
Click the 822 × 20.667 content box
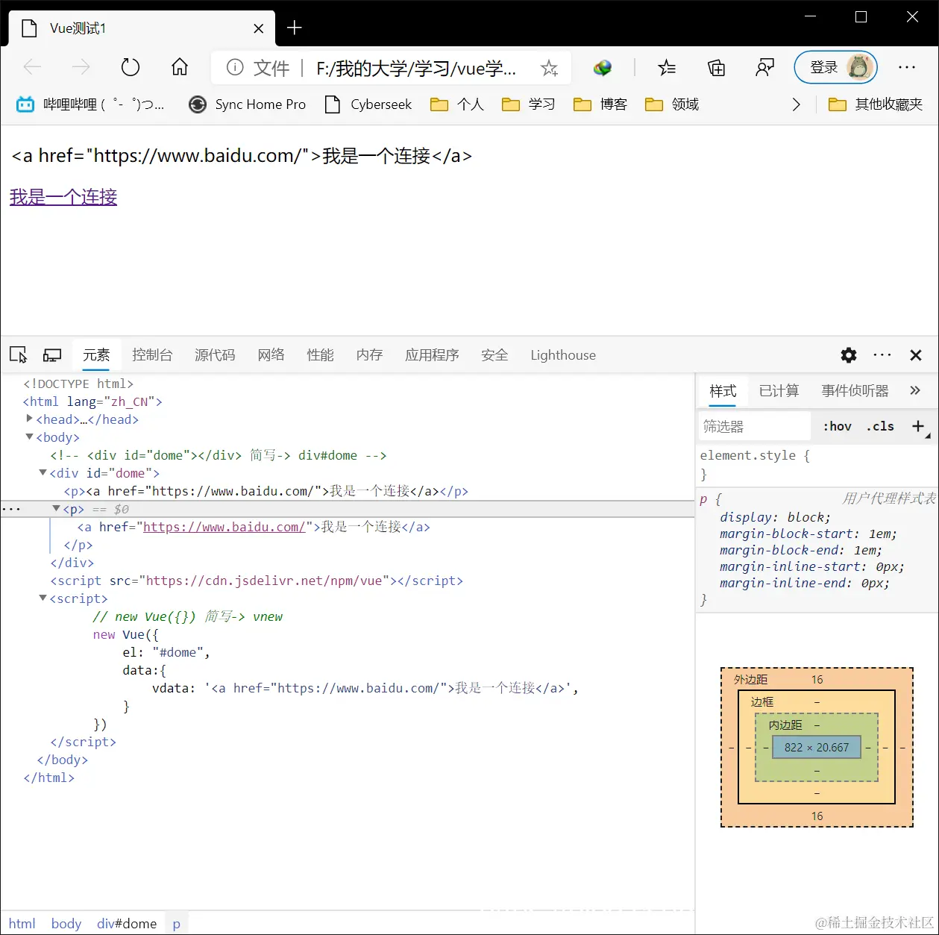[817, 747]
